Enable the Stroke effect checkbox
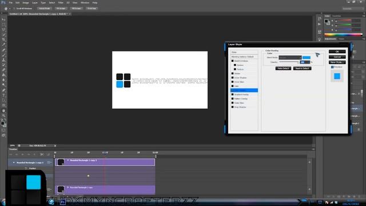The image size is (366, 206). pos(232,73)
